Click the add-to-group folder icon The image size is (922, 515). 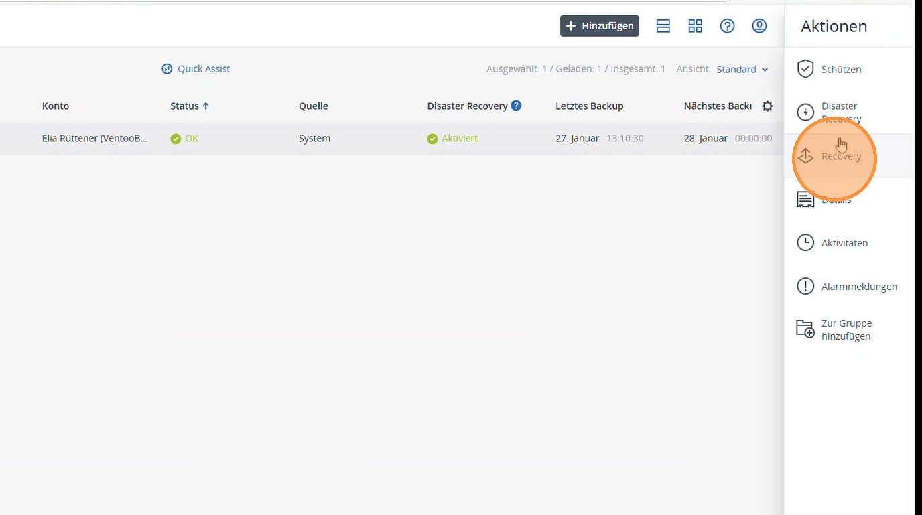[x=805, y=329]
